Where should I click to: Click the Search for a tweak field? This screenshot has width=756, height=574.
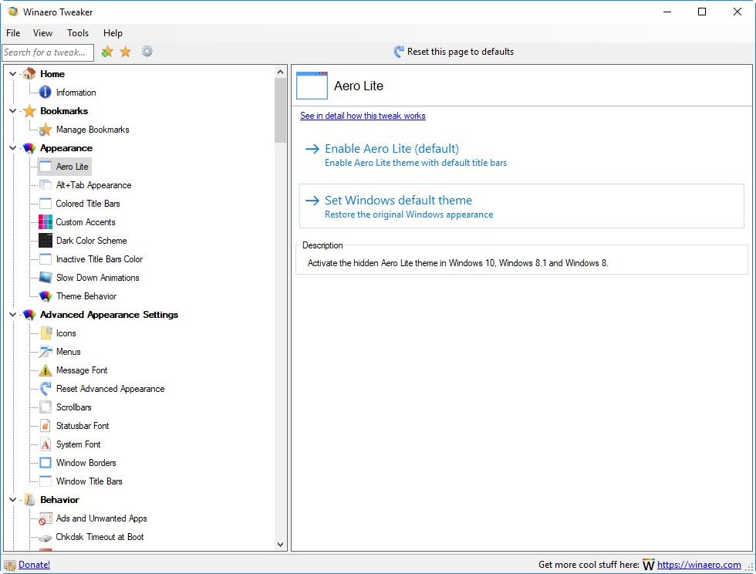pos(48,52)
